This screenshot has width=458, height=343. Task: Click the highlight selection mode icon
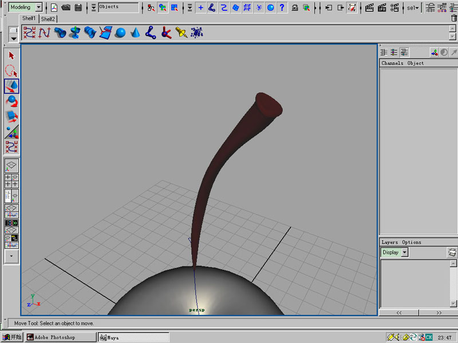[x=306, y=7]
